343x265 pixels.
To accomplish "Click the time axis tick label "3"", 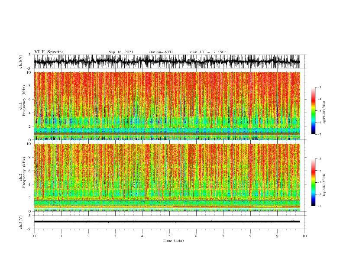I will pyautogui.click(x=115, y=236).
